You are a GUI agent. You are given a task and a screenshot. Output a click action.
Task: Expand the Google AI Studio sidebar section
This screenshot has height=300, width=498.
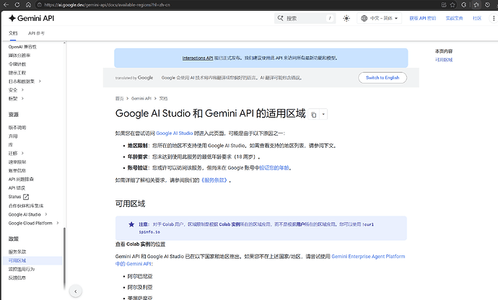coord(46,214)
